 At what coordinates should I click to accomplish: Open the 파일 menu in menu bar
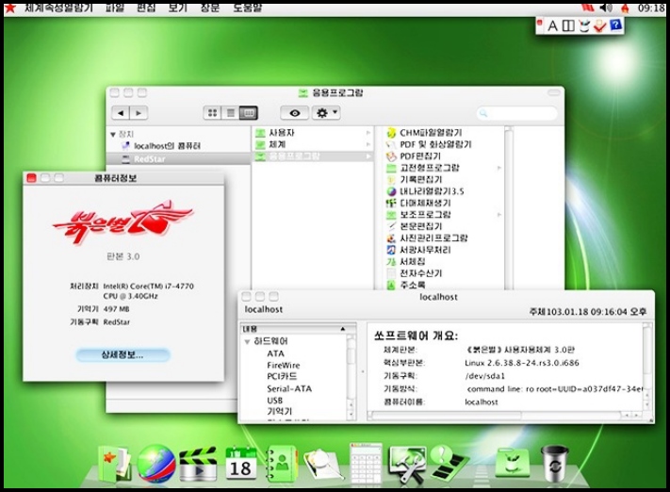pyautogui.click(x=115, y=8)
